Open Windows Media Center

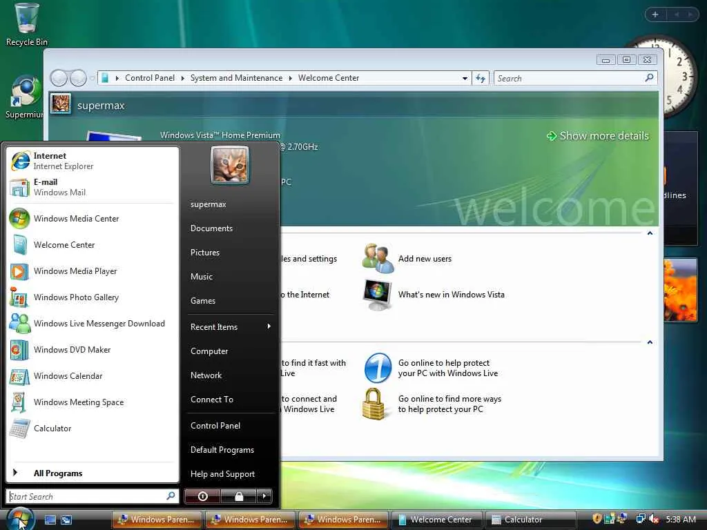tap(93, 219)
